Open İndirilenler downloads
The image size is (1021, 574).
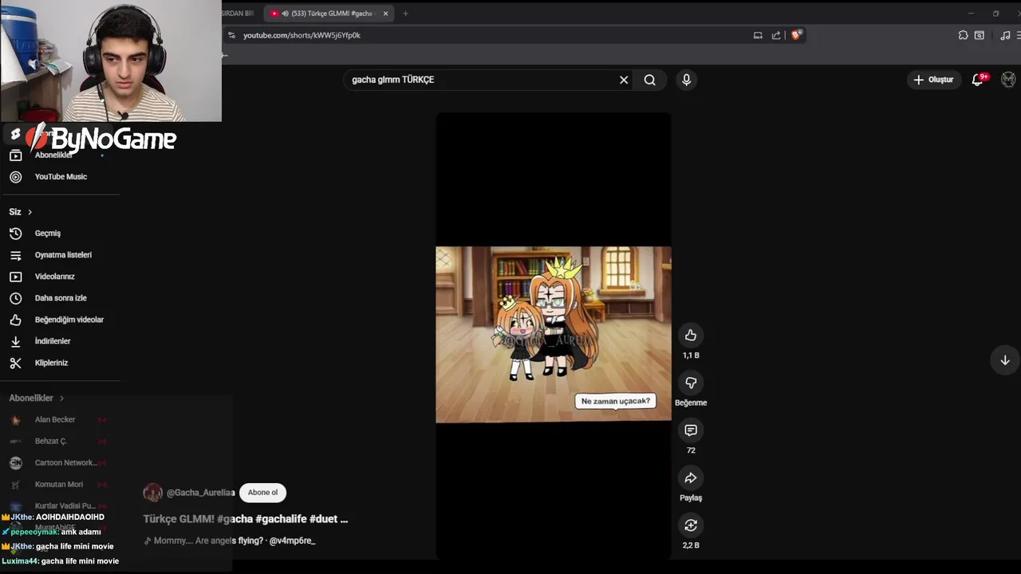tap(61, 341)
